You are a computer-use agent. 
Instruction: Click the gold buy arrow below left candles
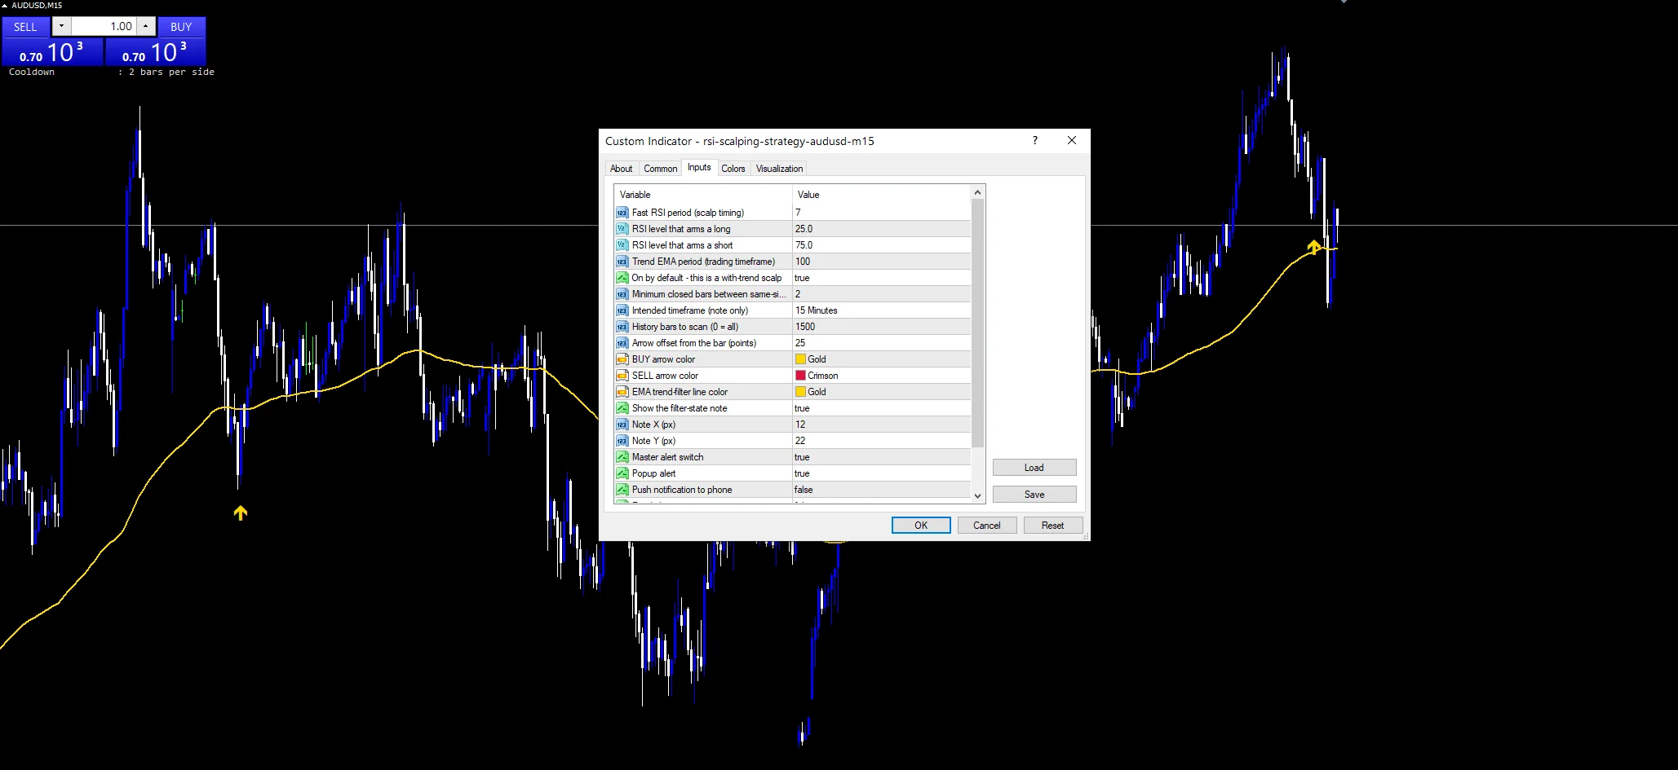[240, 513]
